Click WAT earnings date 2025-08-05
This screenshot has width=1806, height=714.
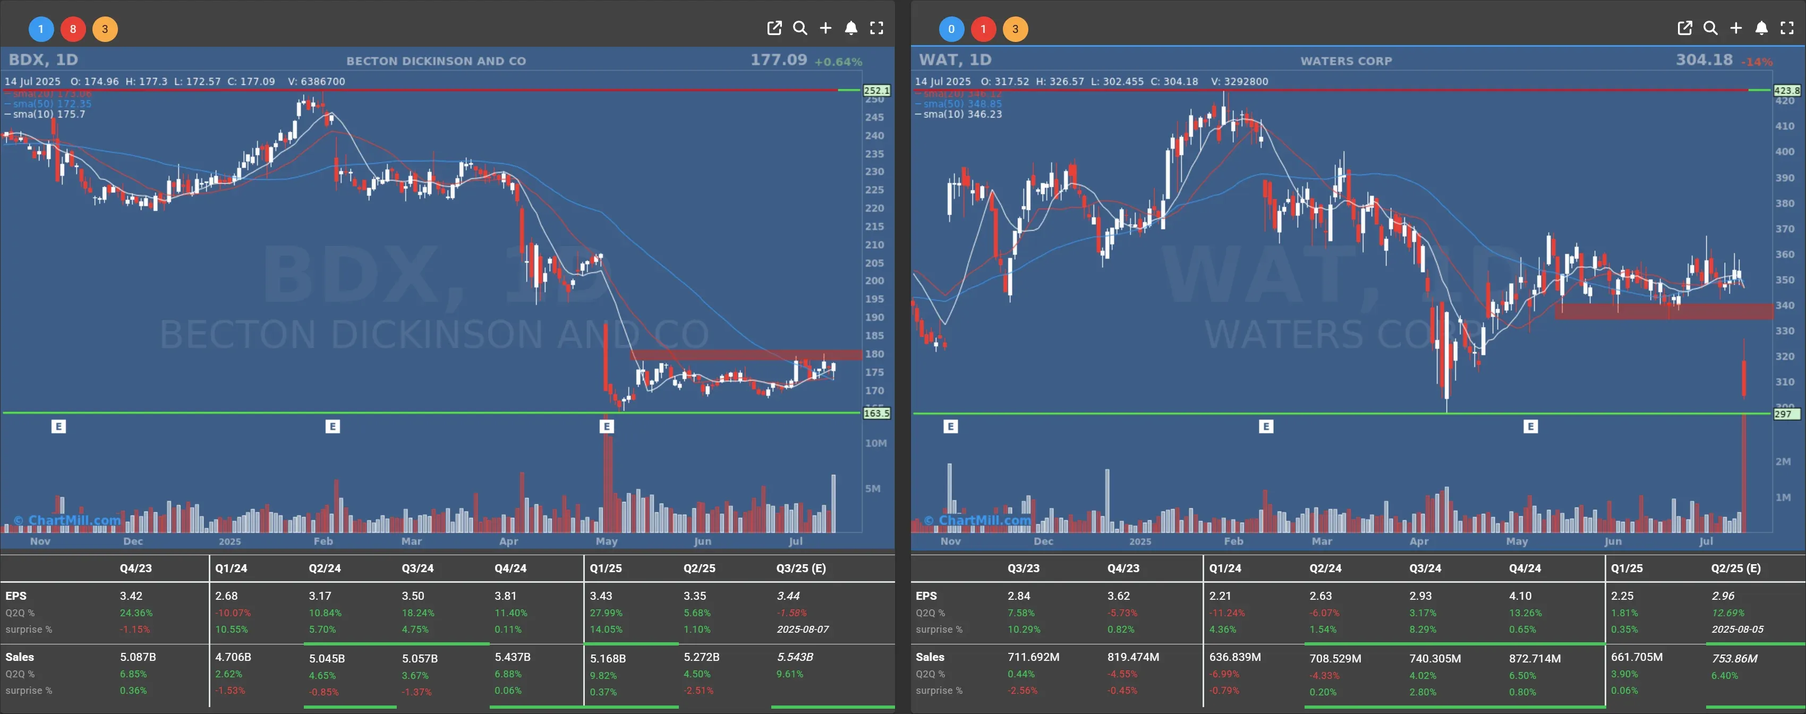click(x=1737, y=629)
